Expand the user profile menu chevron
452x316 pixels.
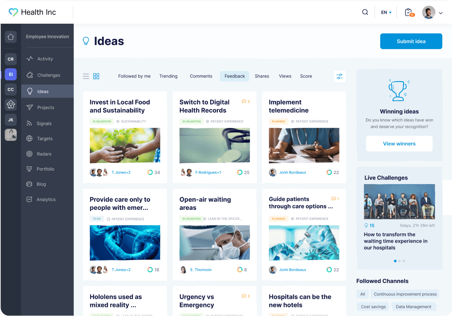pos(441,13)
